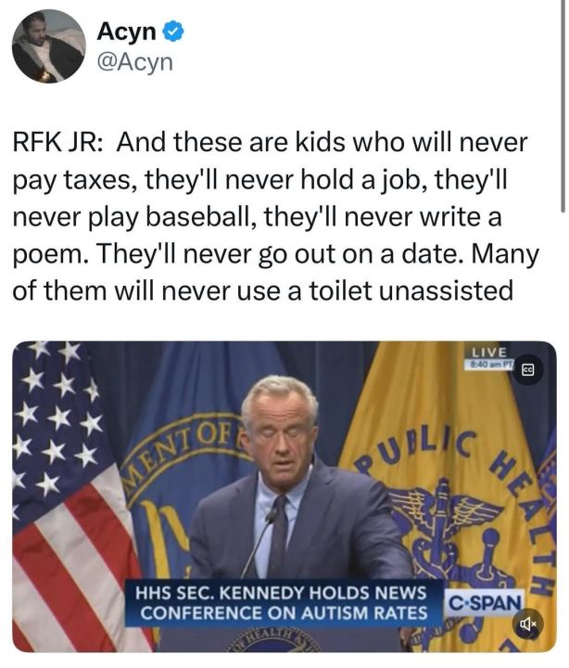This screenshot has width=569, height=668.
Task: Click the blue Department seal flag
Action: click(176, 464)
